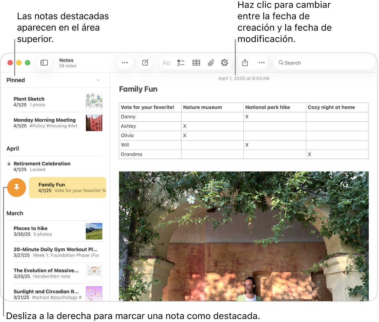379x322 pixels.
Task: Insert a table using the table icon
Action: pos(196,62)
